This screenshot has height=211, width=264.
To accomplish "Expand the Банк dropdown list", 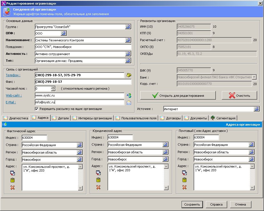I will coord(254,77).
